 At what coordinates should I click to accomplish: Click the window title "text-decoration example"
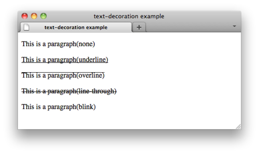(x=129, y=16)
